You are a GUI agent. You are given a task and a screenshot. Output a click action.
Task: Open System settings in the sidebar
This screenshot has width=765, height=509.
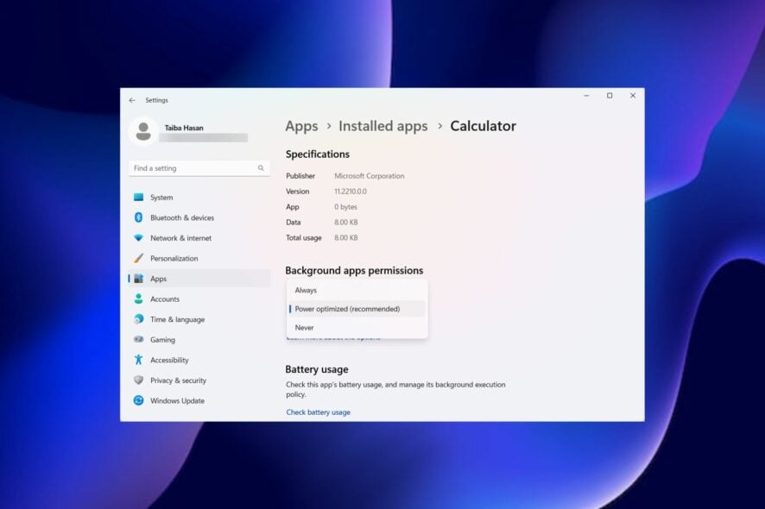click(161, 197)
